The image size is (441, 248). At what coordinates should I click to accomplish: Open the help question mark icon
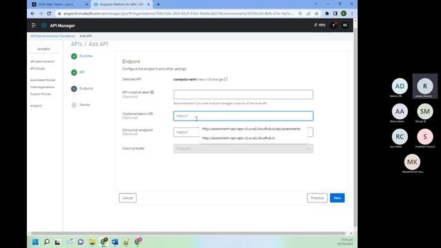pos(334,25)
